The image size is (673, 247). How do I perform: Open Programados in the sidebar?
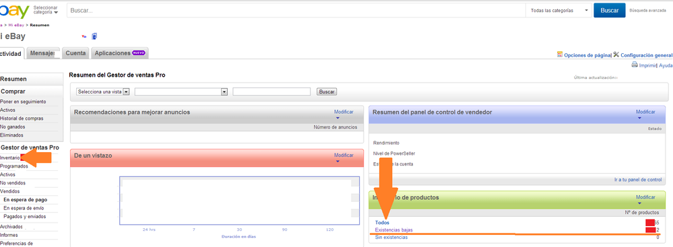click(x=13, y=166)
